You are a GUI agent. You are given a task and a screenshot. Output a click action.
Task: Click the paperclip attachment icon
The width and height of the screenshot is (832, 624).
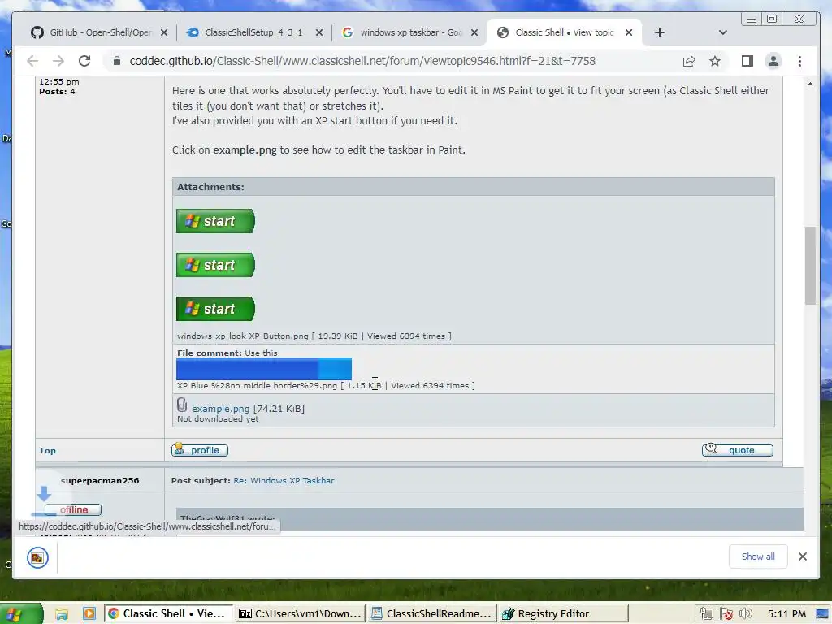coord(182,405)
